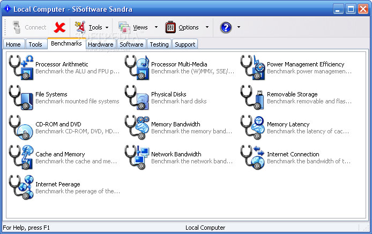Expand the Tools toolbar dropdown arrow
Screen dimensions: 372x234
click(107, 27)
